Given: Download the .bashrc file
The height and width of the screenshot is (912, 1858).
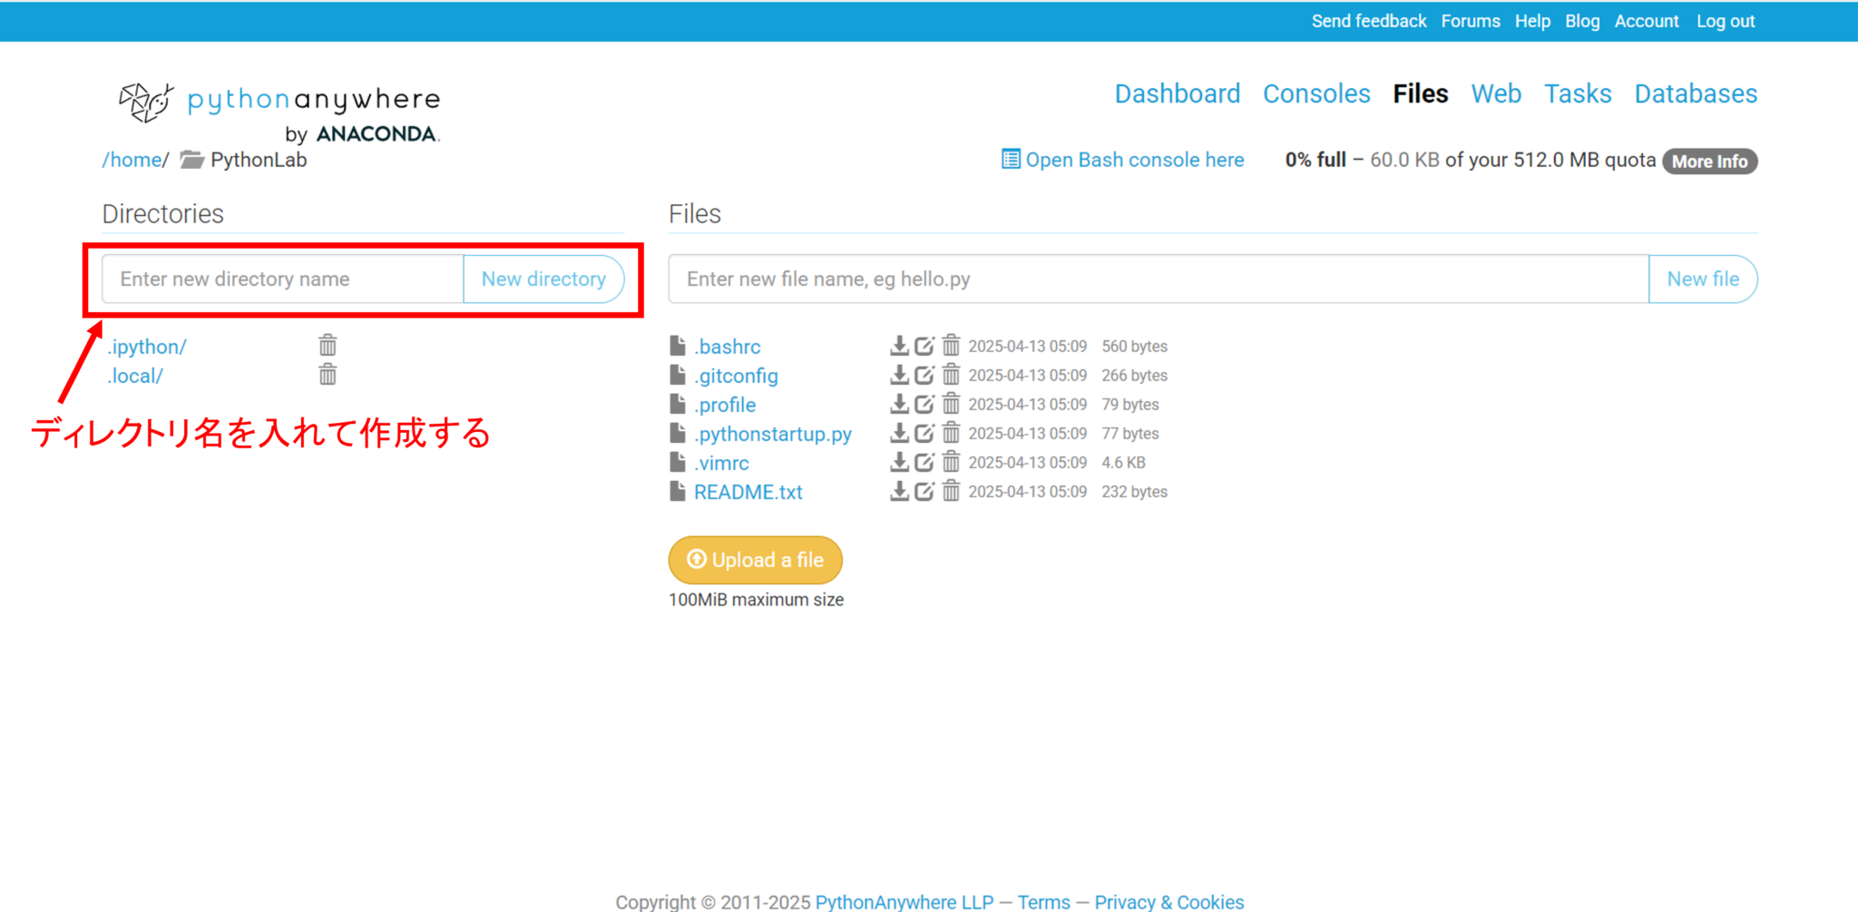Looking at the screenshot, I should pos(898,346).
